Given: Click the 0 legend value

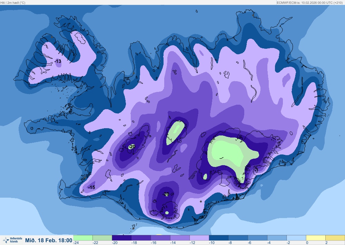Looking at the screenshot, I should pyautogui.click(x=307, y=243).
